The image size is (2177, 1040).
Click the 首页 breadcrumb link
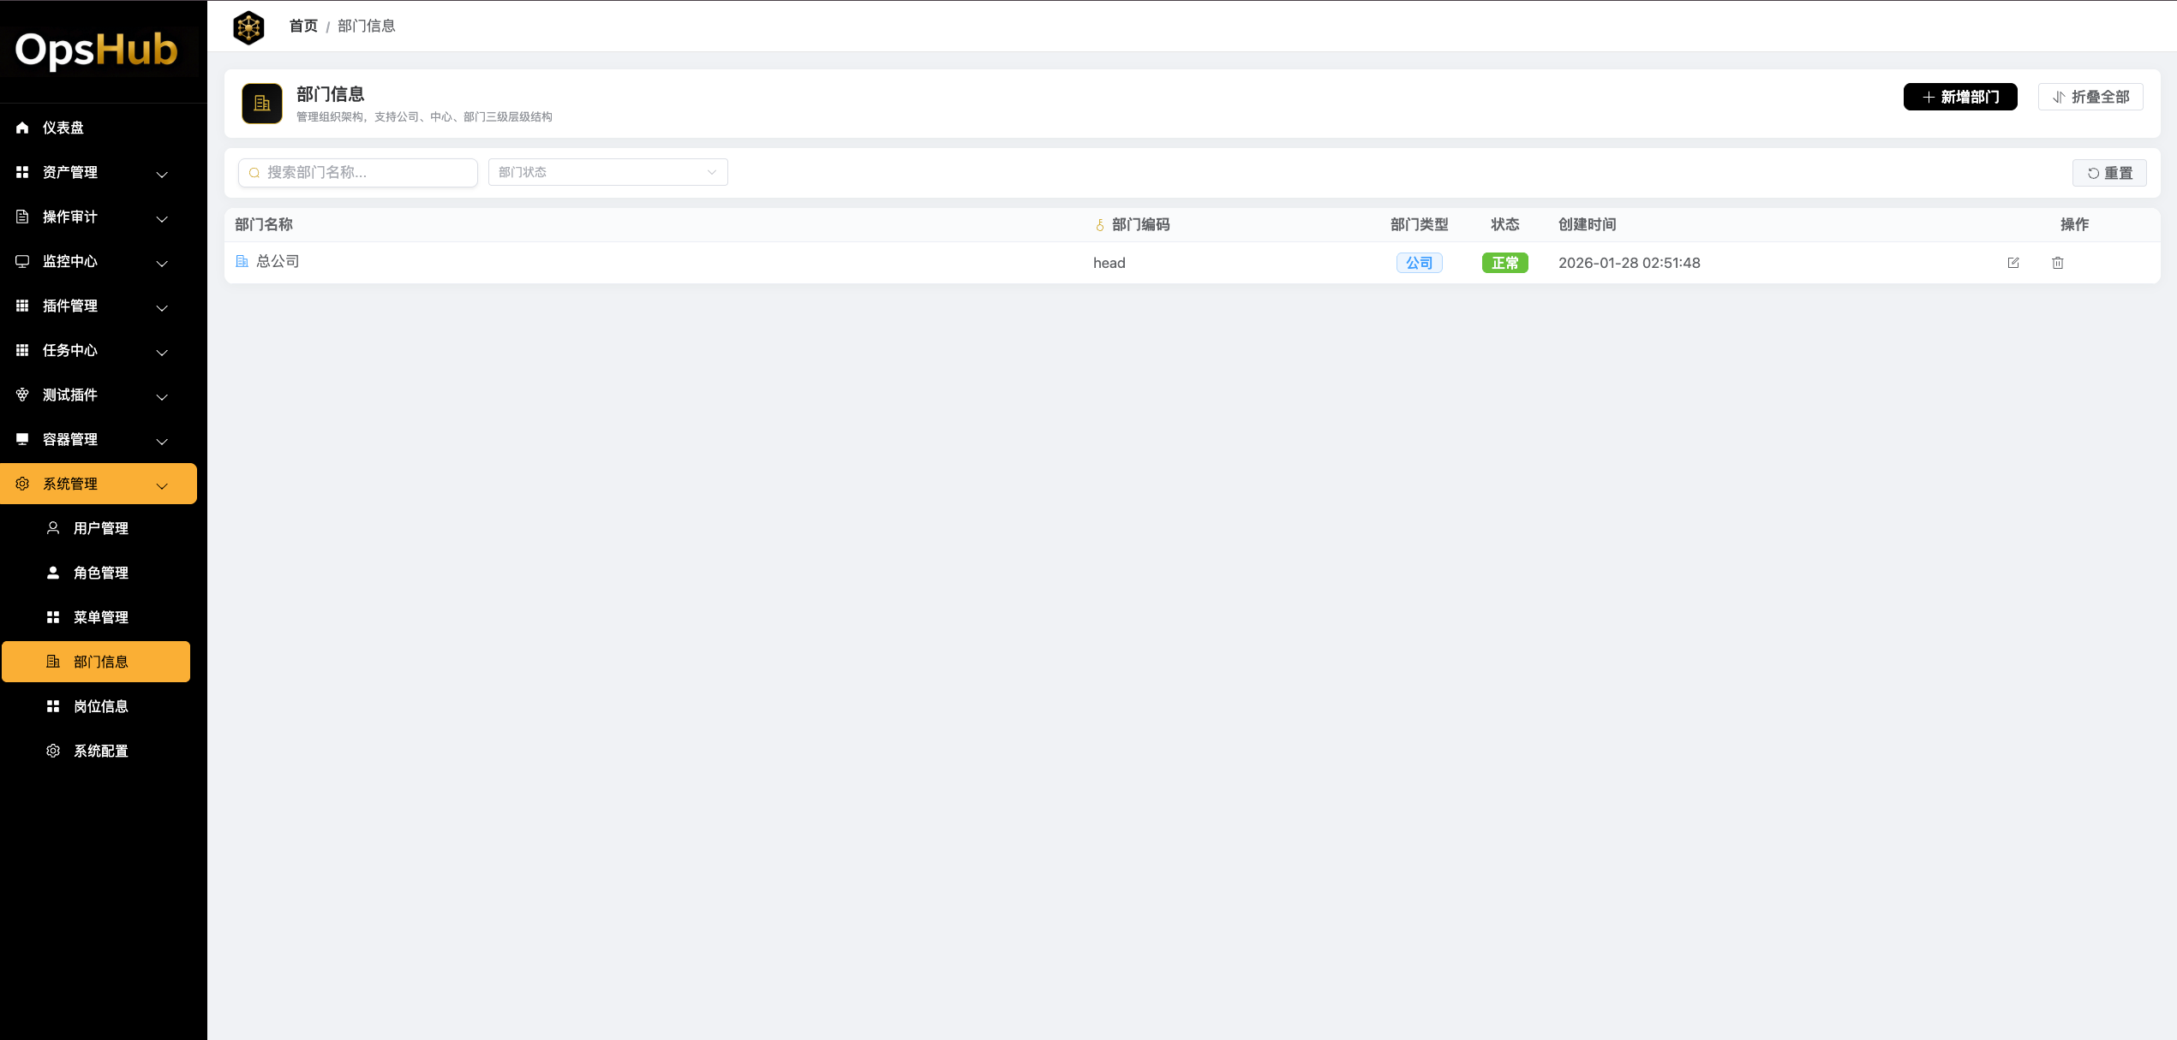(x=303, y=26)
